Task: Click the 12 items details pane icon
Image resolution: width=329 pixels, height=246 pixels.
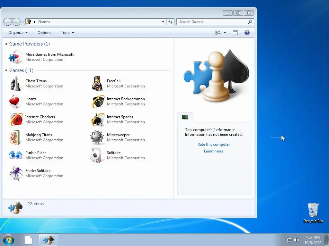Action: [15, 208]
